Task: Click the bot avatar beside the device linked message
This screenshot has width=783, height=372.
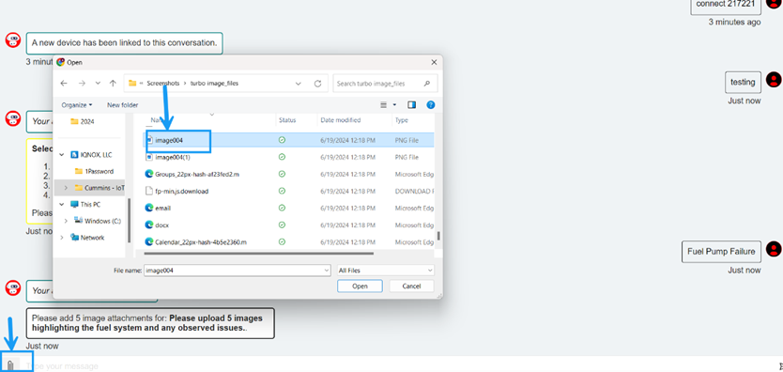Action: tap(13, 40)
